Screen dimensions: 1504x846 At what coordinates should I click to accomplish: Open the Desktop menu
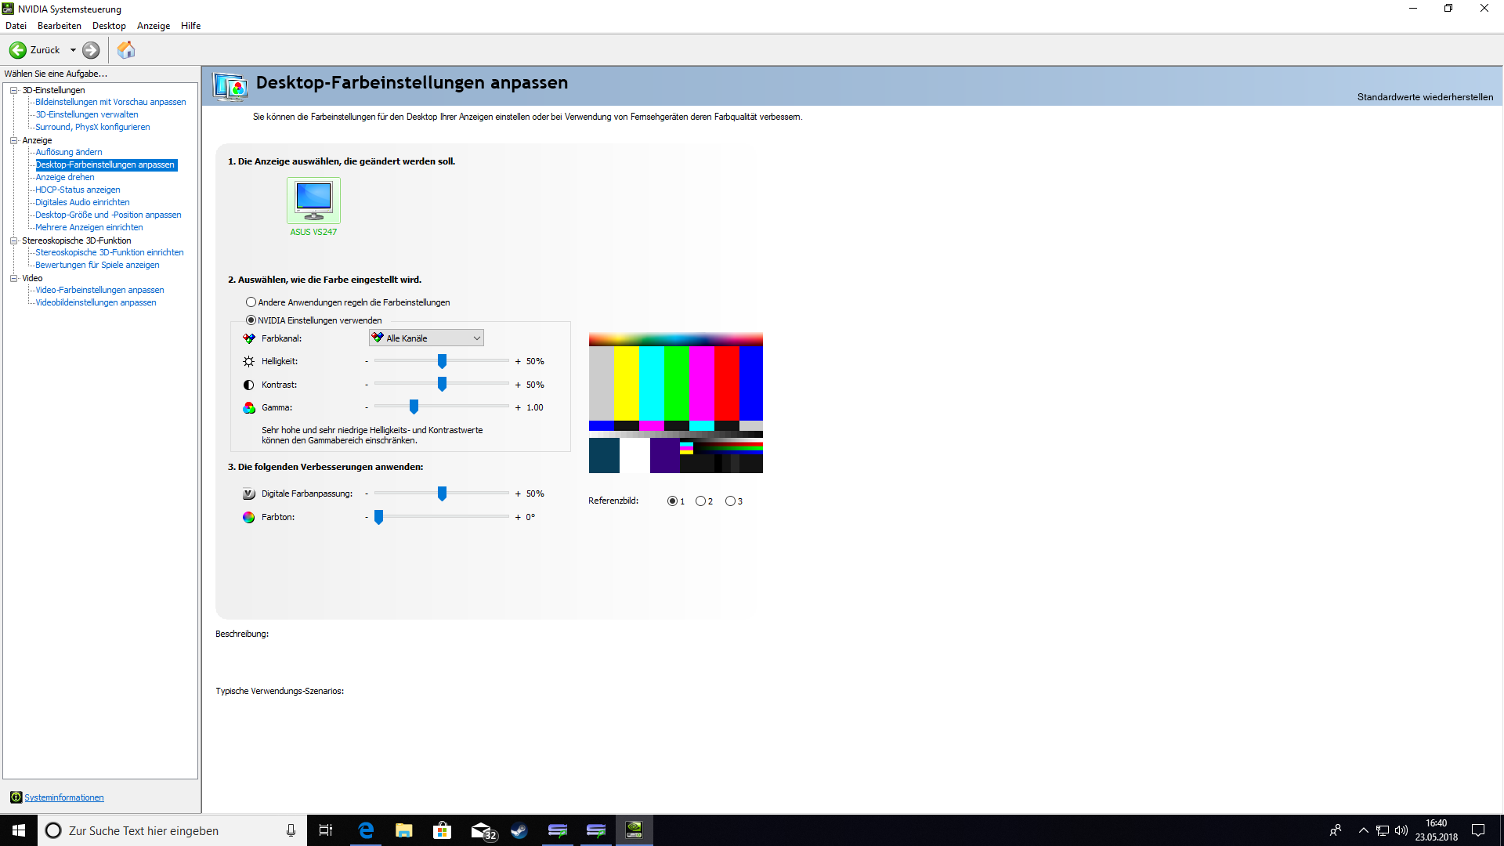coord(109,26)
